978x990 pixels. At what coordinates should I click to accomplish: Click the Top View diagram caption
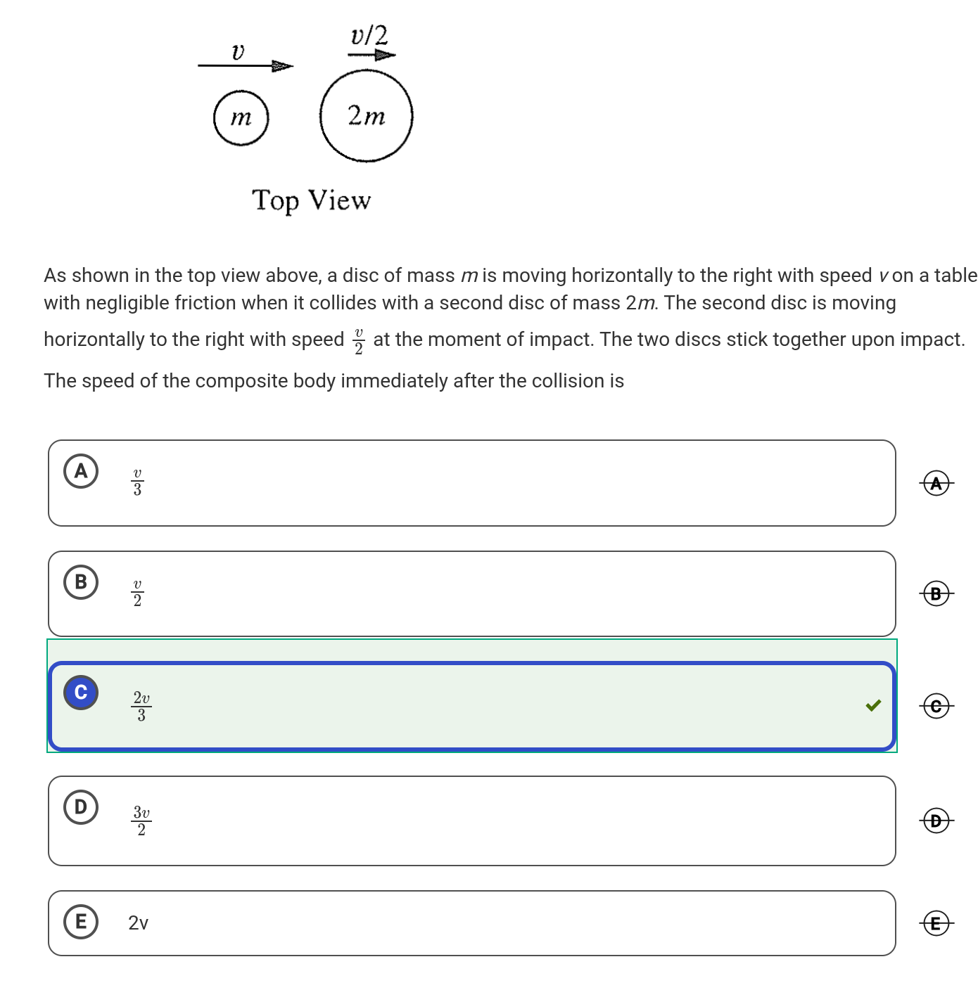[x=311, y=200]
